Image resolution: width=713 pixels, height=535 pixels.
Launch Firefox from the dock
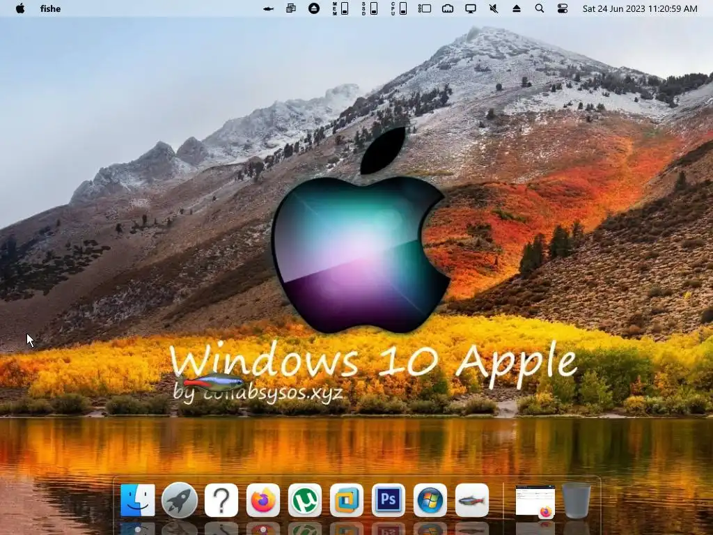[x=263, y=500]
